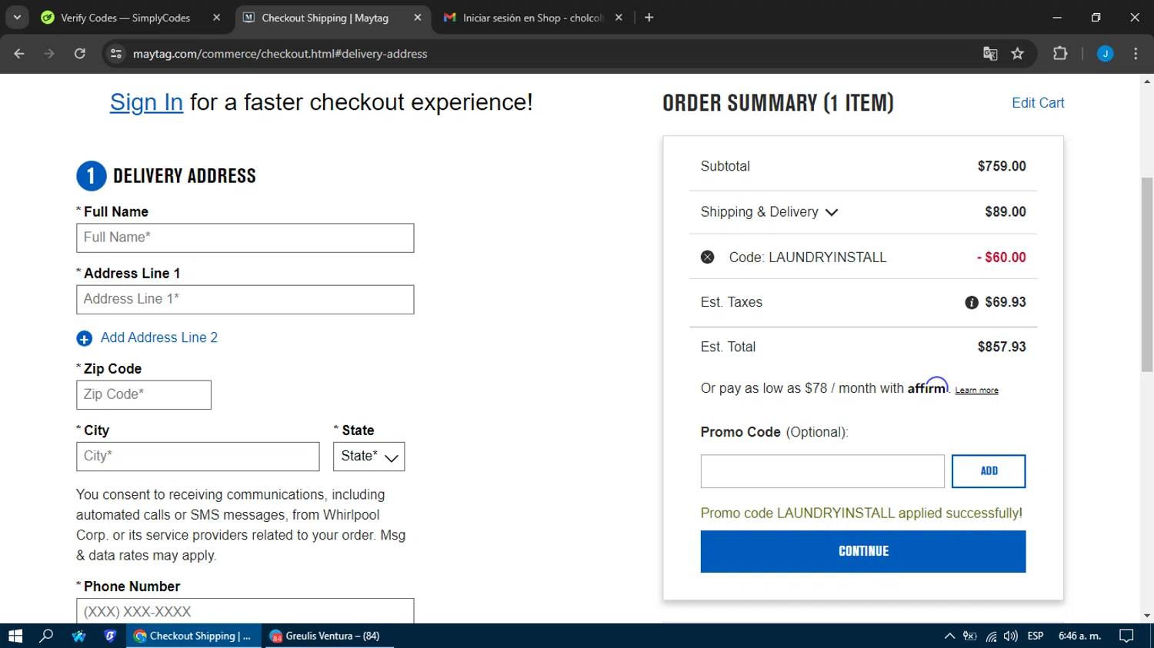This screenshot has width=1154, height=648.
Task: Open the Bitwarden shield taskbar app
Action: [110, 636]
